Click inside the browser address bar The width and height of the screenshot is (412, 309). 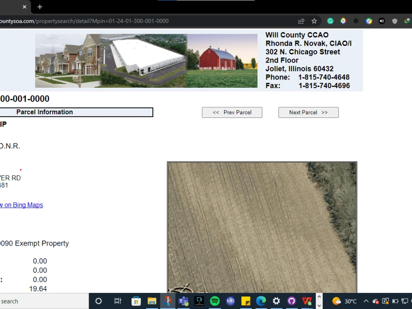[124, 21]
